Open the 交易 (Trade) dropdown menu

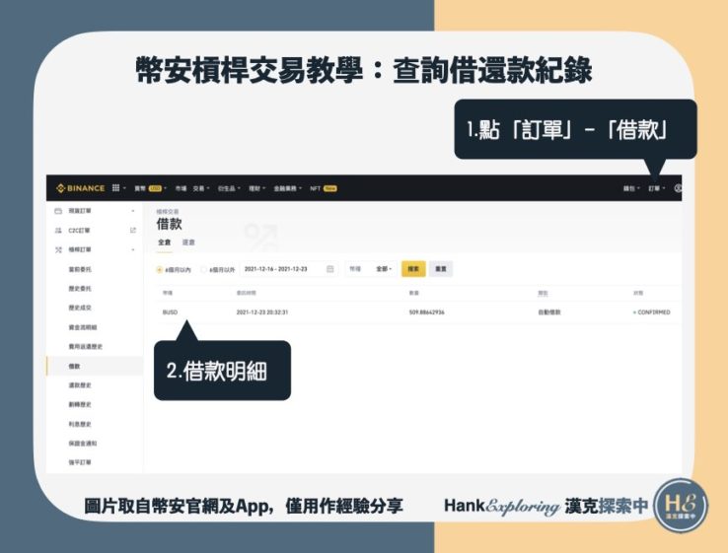click(x=201, y=188)
